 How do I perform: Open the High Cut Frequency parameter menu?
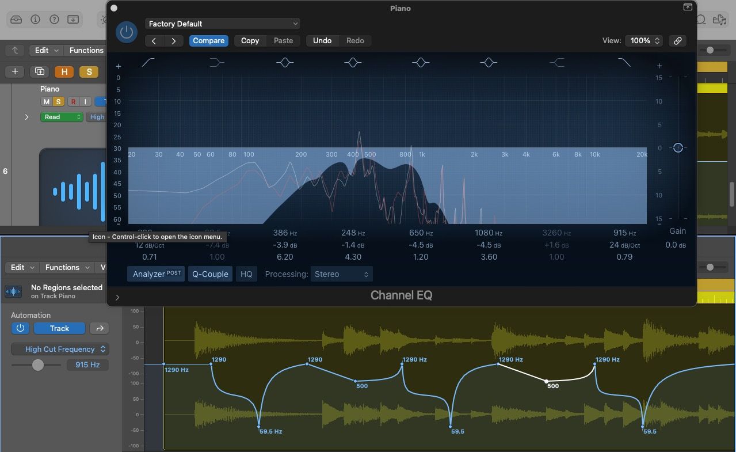60,349
